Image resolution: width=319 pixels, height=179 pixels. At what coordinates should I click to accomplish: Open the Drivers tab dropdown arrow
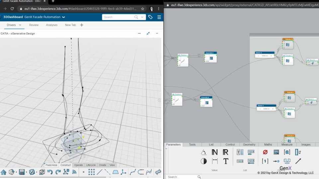pyautogui.click(x=20, y=25)
